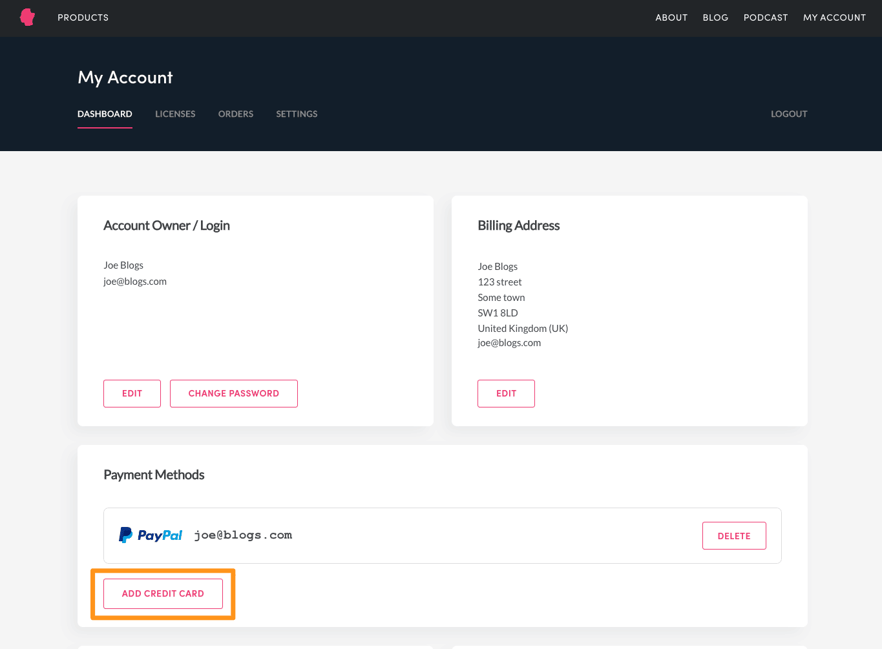Open My Account from top navigation
This screenshot has width=882, height=649.
[x=834, y=17]
